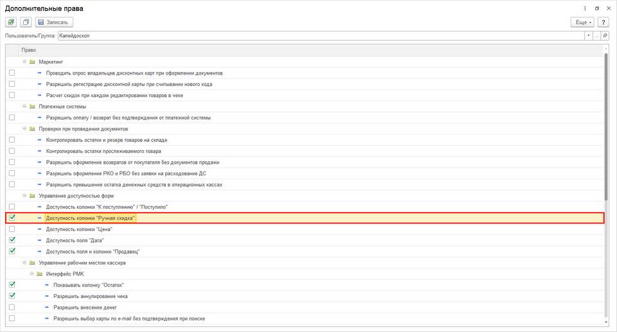Collapse the Интерфейс РМК subgroup

[32, 274]
